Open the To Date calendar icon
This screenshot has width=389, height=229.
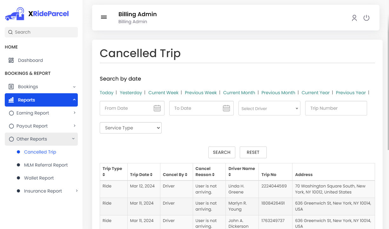pyautogui.click(x=226, y=108)
